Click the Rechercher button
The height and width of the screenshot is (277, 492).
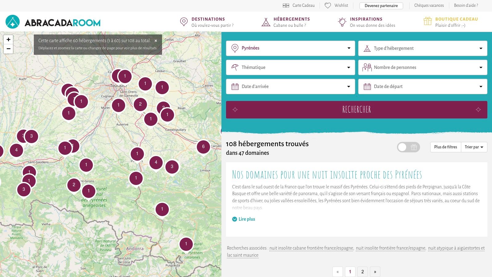356,110
